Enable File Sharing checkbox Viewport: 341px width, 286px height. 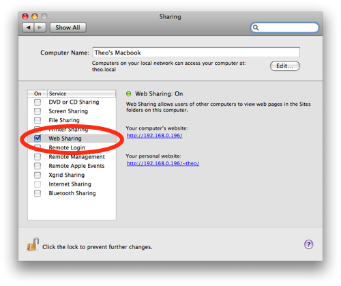click(38, 120)
